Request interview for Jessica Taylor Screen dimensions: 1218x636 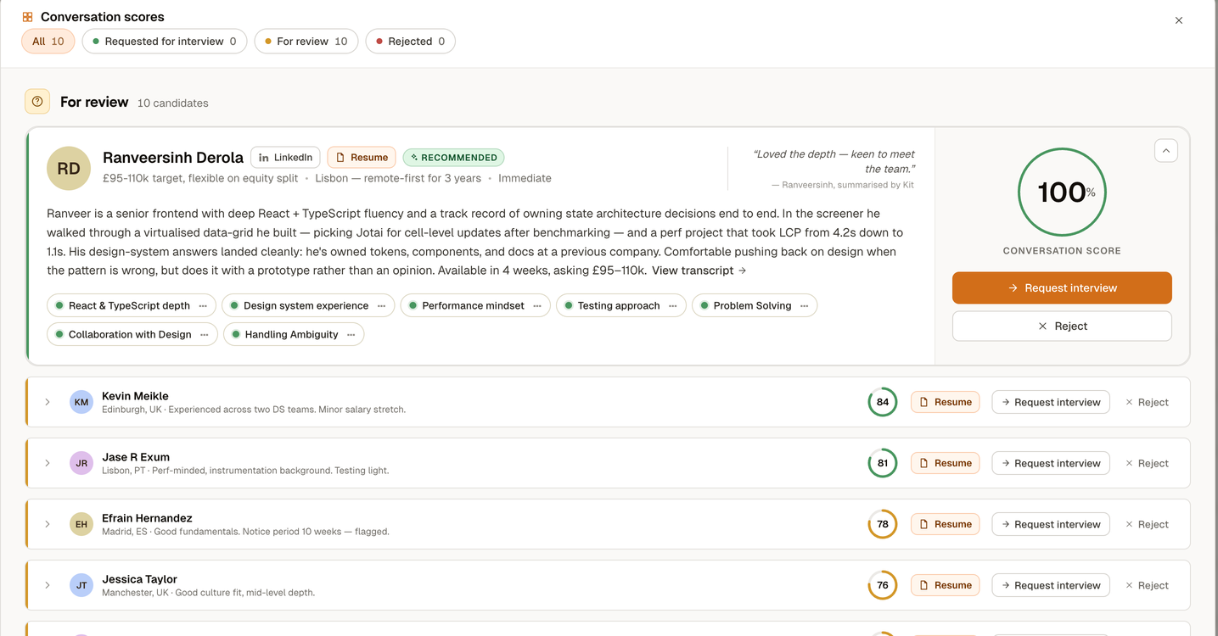[1051, 585]
